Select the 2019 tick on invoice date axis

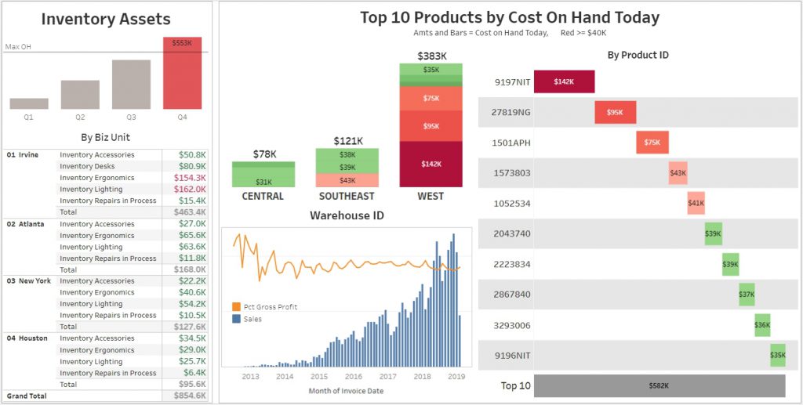coord(456,376)
